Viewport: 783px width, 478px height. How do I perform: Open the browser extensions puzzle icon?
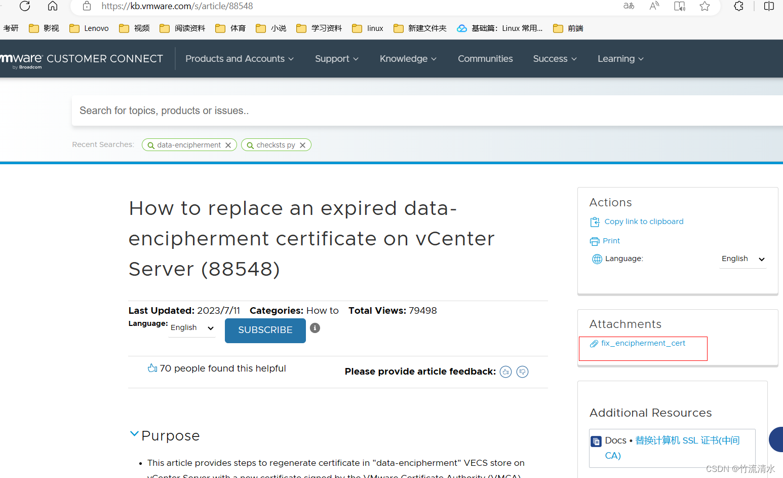739,6
